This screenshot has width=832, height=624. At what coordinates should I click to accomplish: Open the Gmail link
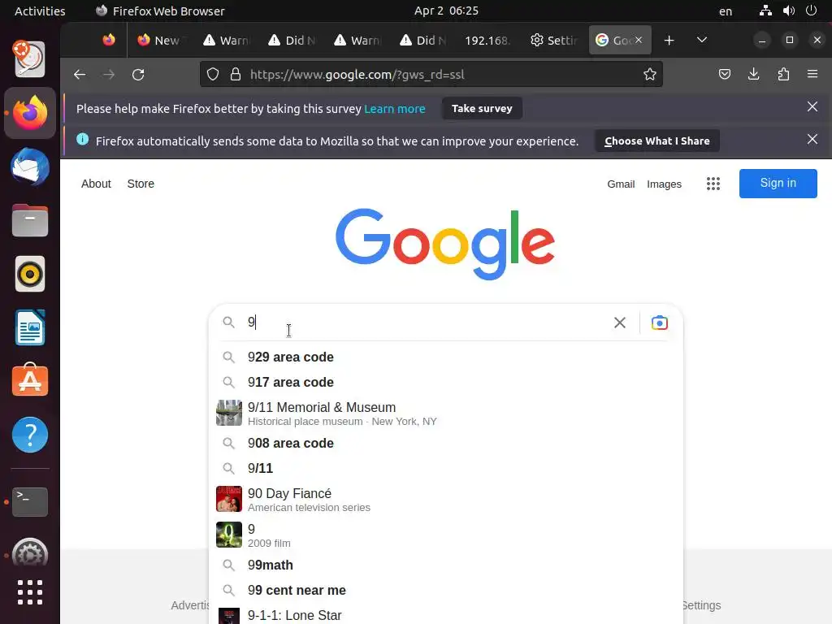tap(621, 184)
